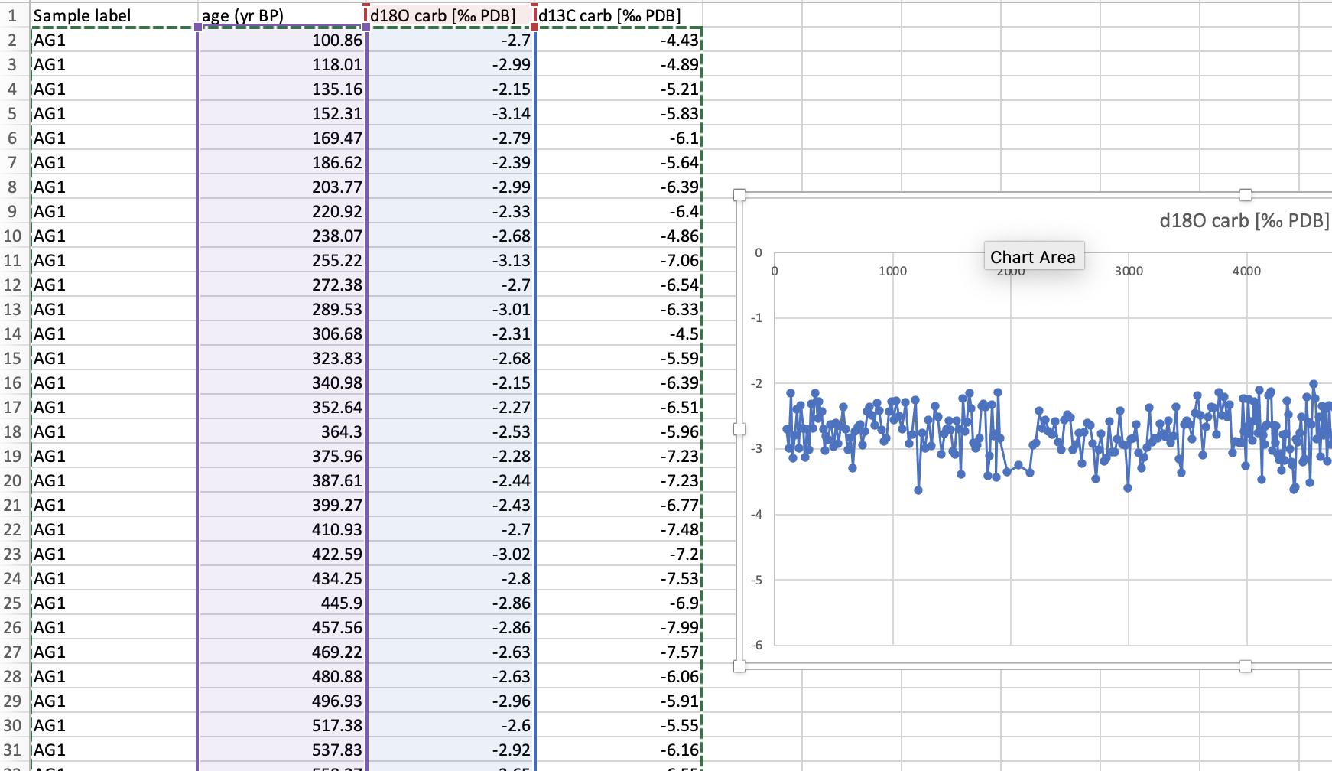Screen dimensions: 1332x771
Task: Select cell containing age 100.86
Action: (282, 40)
